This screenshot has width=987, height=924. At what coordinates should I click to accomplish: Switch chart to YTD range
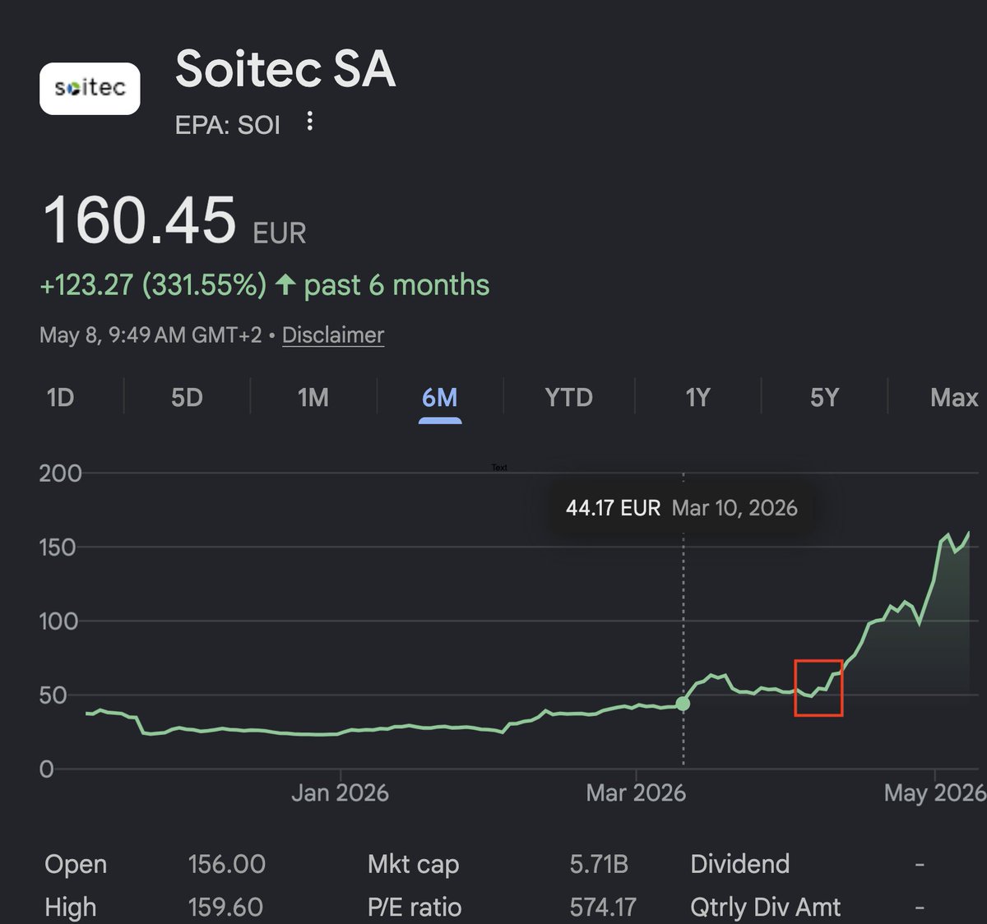click(568, 398)
